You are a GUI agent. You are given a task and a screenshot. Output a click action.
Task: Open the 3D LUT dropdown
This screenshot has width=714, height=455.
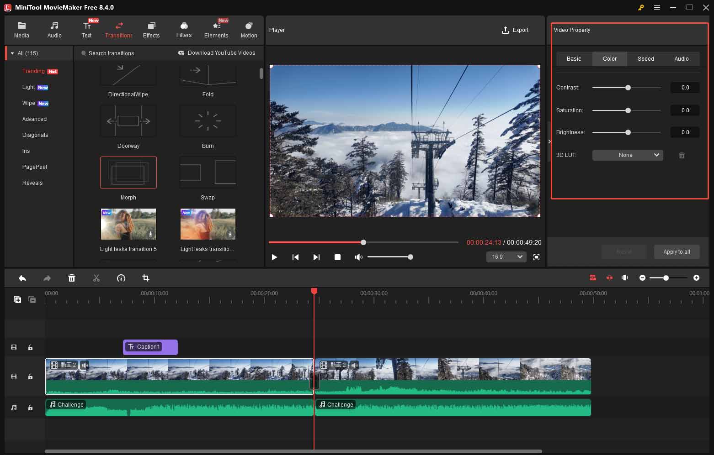(627, 155)
